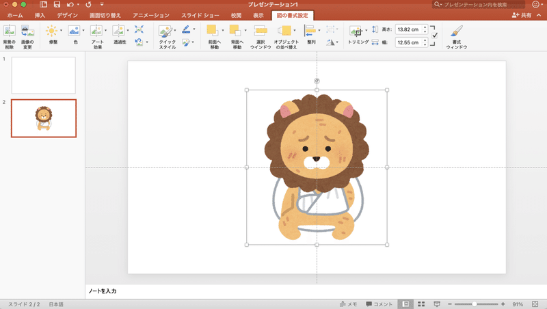Click the Reset Picture icon
Screen dimensions: 547x309
coord(139,42)
